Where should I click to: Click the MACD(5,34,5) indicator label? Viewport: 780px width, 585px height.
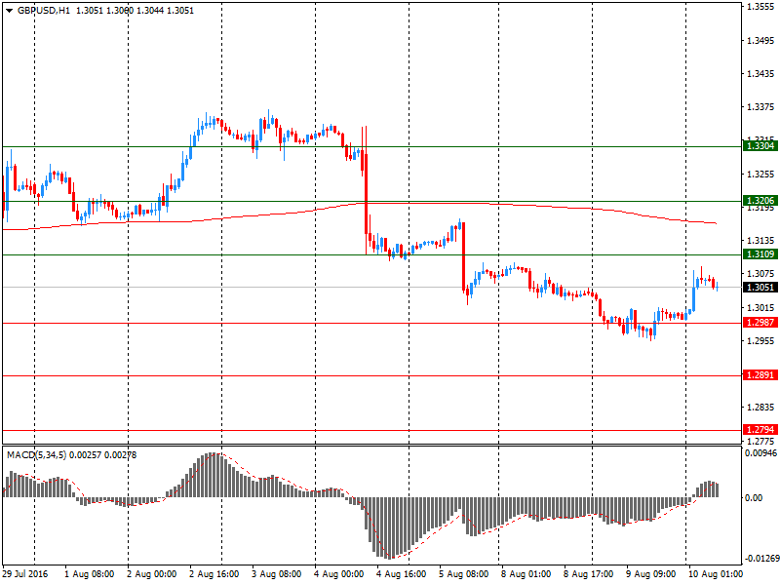36,454
